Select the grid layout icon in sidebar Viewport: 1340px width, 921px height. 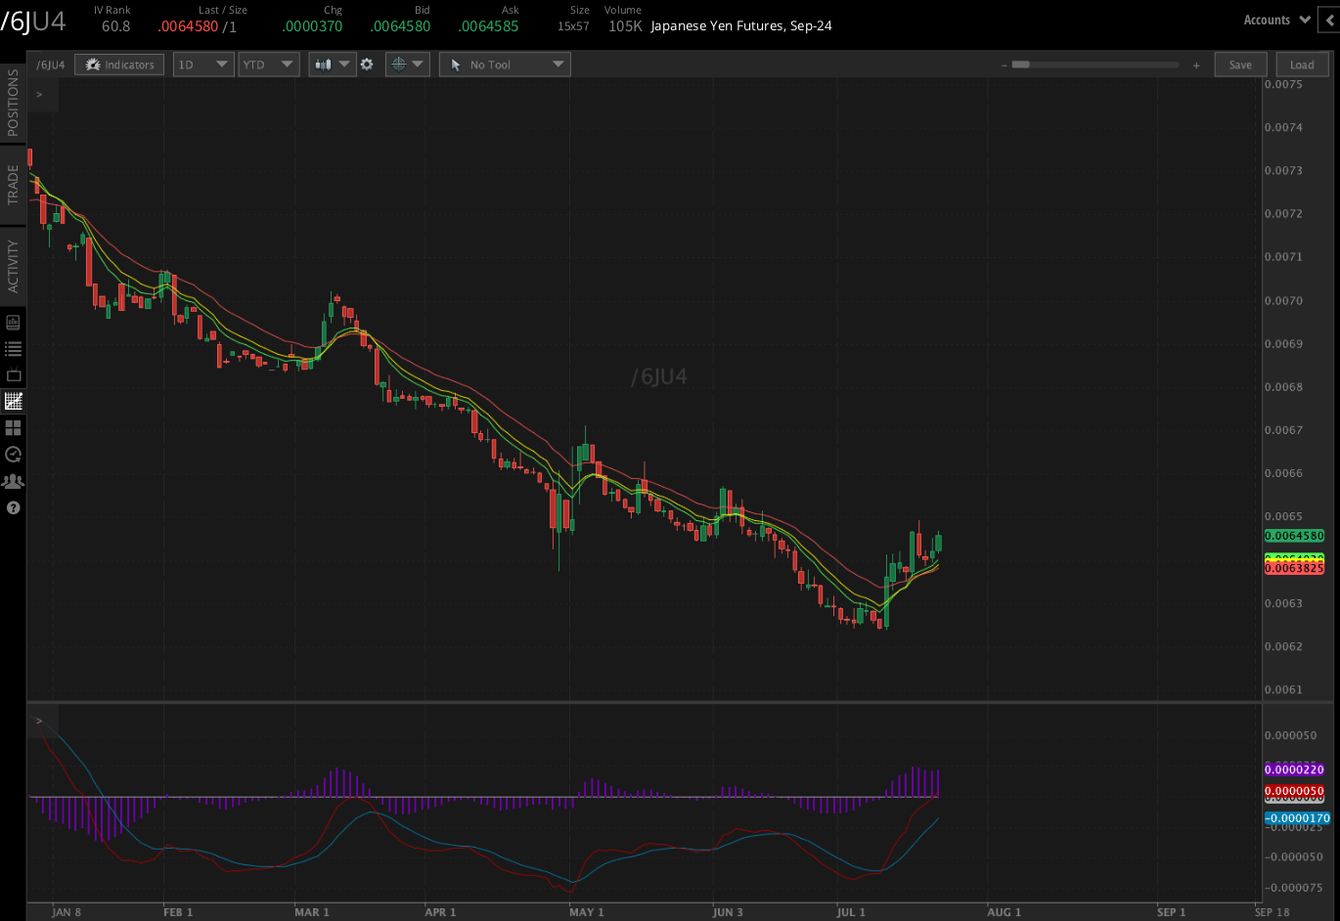(x=13, y=427)
